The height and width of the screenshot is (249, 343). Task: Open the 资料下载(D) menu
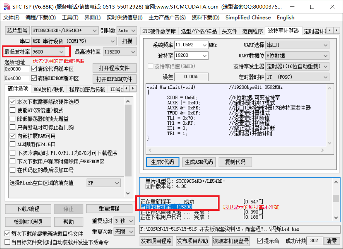[206, 17]
